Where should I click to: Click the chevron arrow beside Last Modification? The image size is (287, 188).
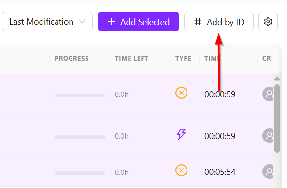(82, 22)
